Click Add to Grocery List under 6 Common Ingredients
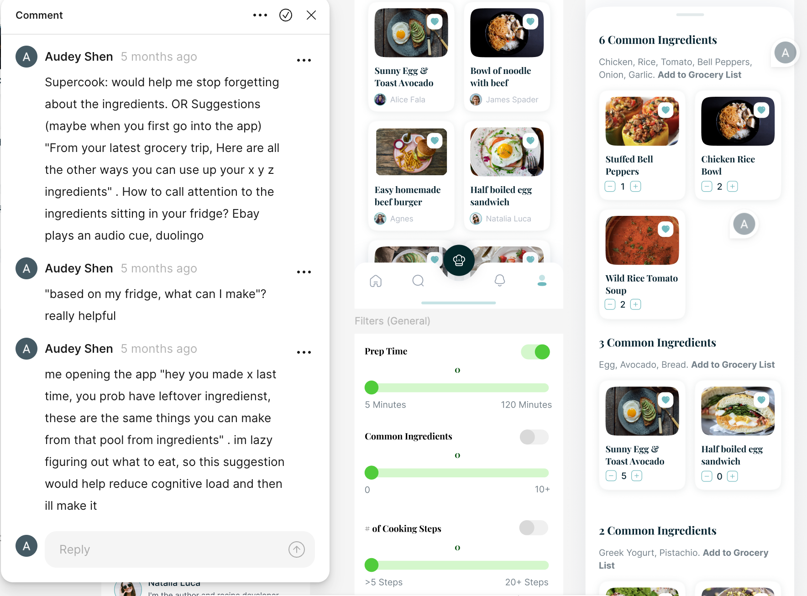The image size is (807, 596). pyautogui.click(x=699, y=75)
